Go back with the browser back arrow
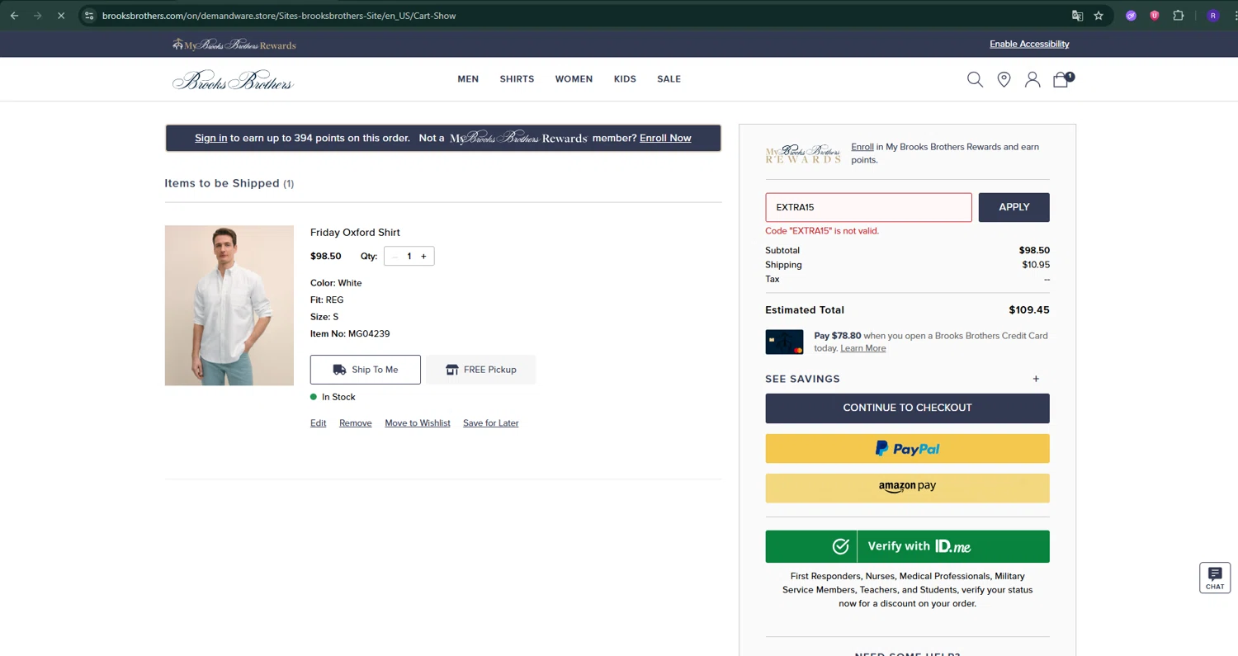The width and height of the screenshot is (1238, 656). [x=14, y=16]
